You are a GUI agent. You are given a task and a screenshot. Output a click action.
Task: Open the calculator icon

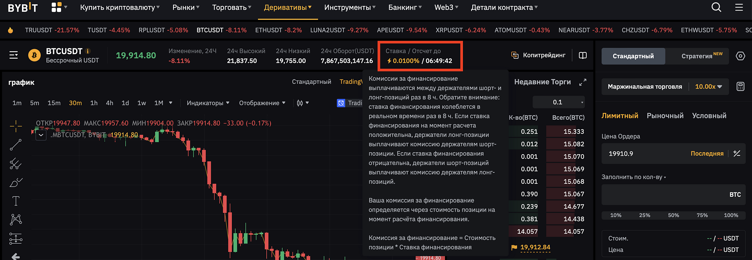pyautogui.click(x=740, y=86)
